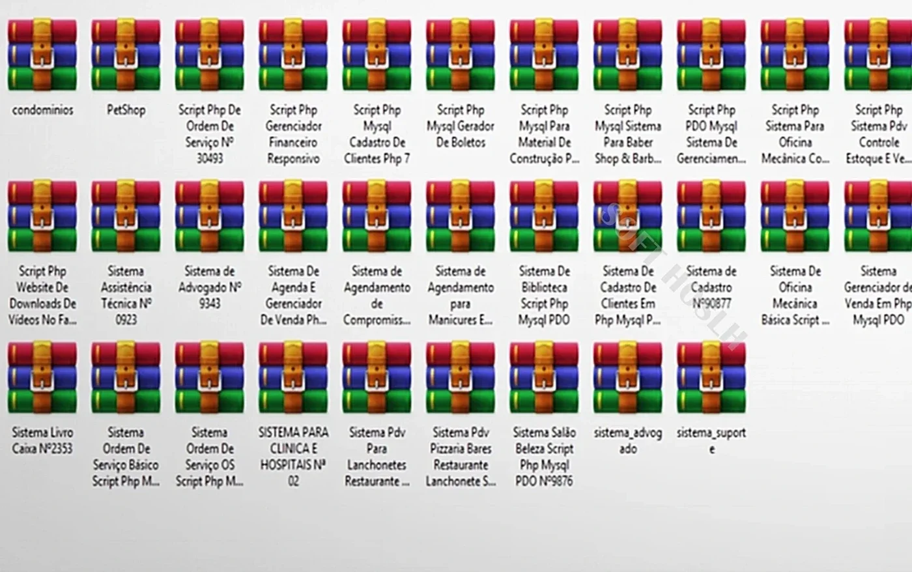Image resolution: width=912 pixels, height=572 pixels.
Task: Select Script Php PDO Mysql Sistema De Gerenciamento archive icon
Action: click(x=711, y=55)
